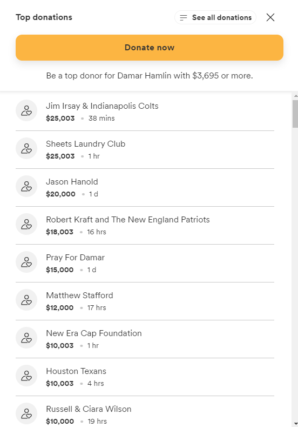Click donor icon beside Houston Texans

26,375
